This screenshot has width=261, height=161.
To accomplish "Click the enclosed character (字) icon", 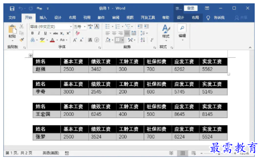I will 97,40.
